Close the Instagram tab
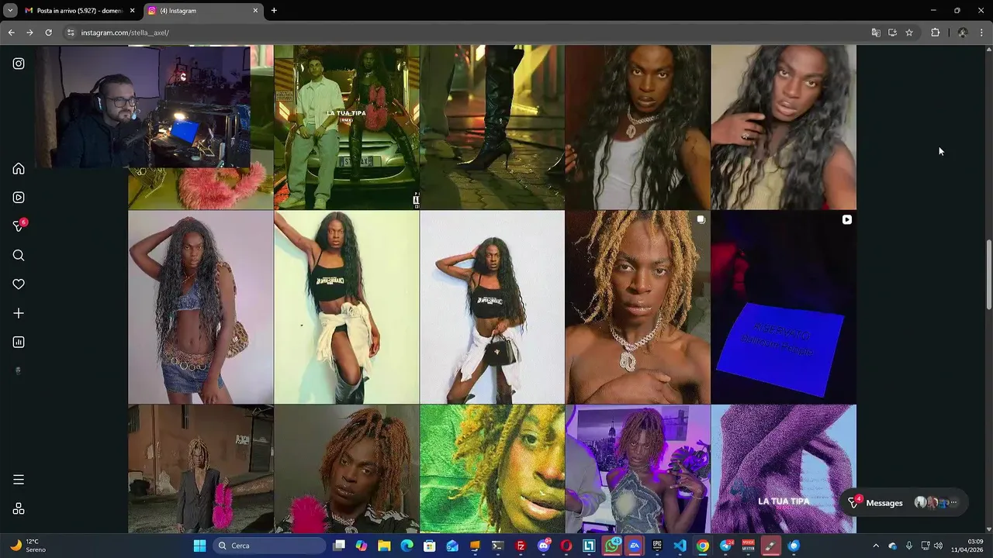This screenshot has width=993, height=558. 255,11
